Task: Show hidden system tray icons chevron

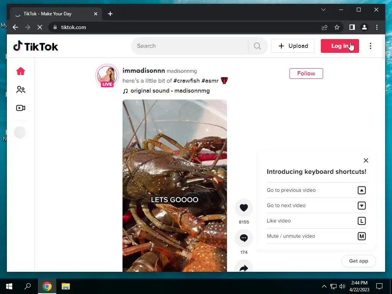Action: tap(324, 286)
